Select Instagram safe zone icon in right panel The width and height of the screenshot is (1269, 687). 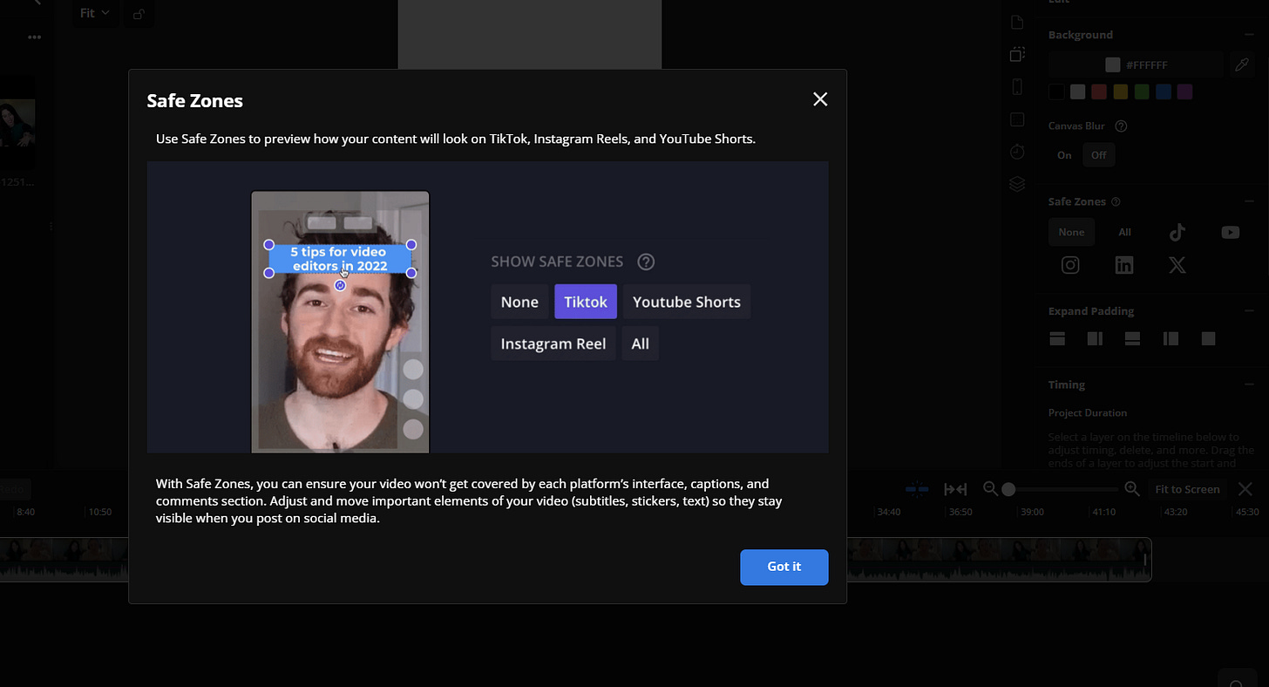click(1070, 266)
